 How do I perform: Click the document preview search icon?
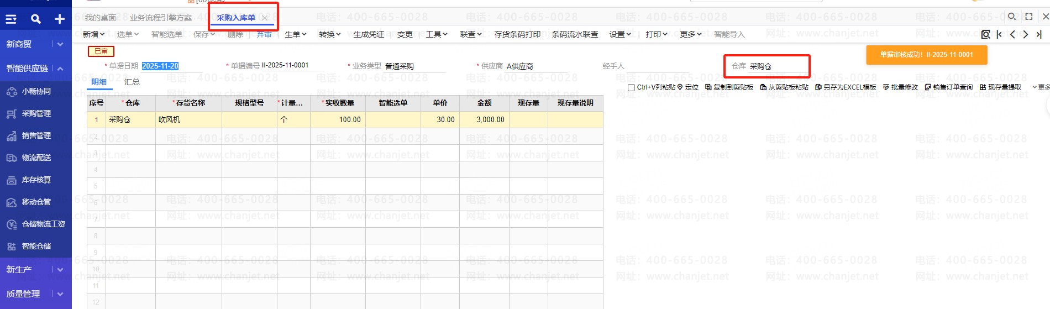click(x=985, y=34)
